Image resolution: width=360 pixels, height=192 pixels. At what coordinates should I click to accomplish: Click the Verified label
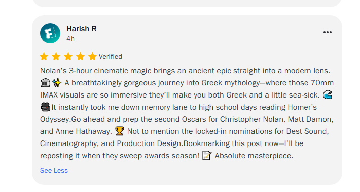click(111, 56)
